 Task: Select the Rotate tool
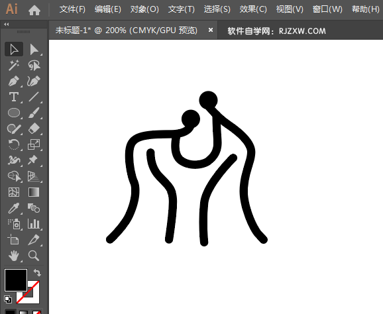[x=14, y=144]
